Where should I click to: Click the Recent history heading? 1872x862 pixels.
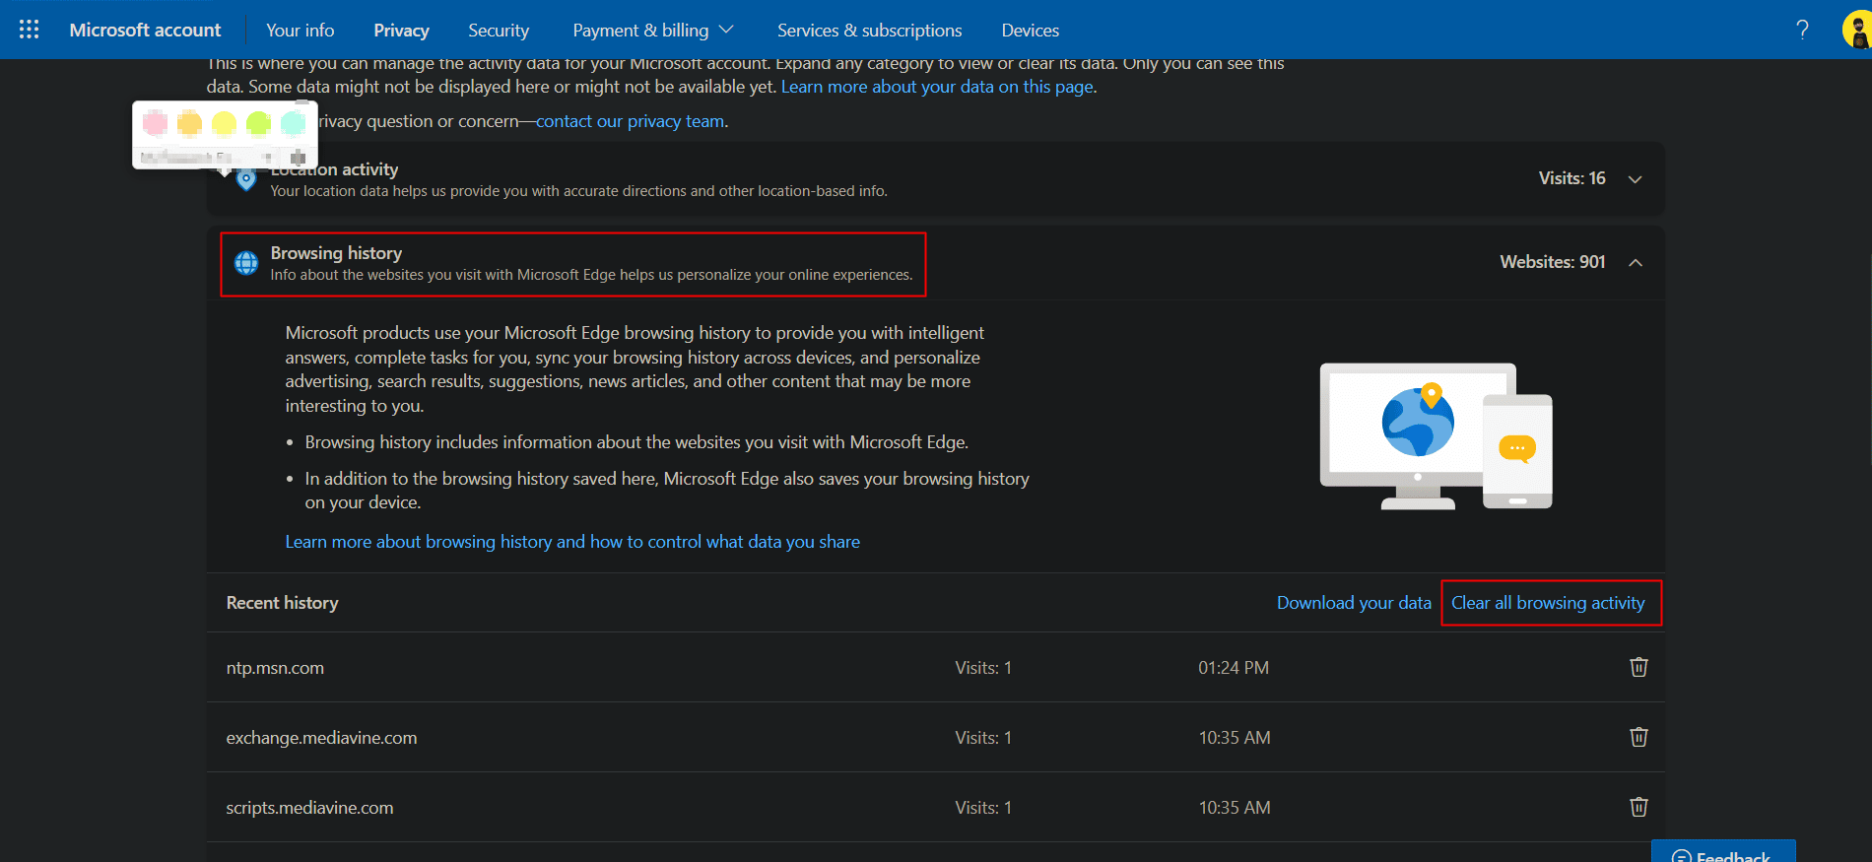282,603
